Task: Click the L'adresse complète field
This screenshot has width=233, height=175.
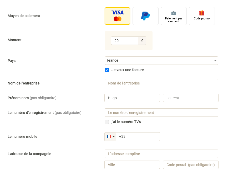Action: (x=161, y=154)
